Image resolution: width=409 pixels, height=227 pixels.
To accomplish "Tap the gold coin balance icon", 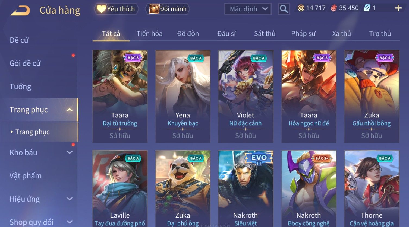I will [x=301, y=8].
